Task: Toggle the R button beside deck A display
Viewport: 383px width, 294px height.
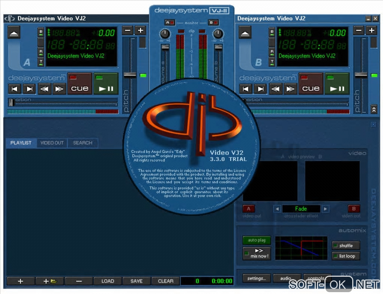Action: tap(41, 52)
